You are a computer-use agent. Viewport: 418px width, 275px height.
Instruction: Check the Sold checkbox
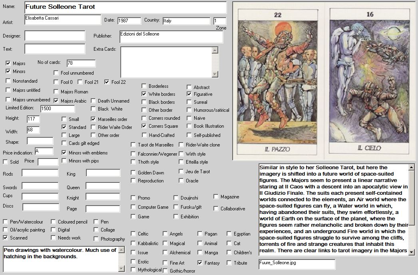click(6, 162)
